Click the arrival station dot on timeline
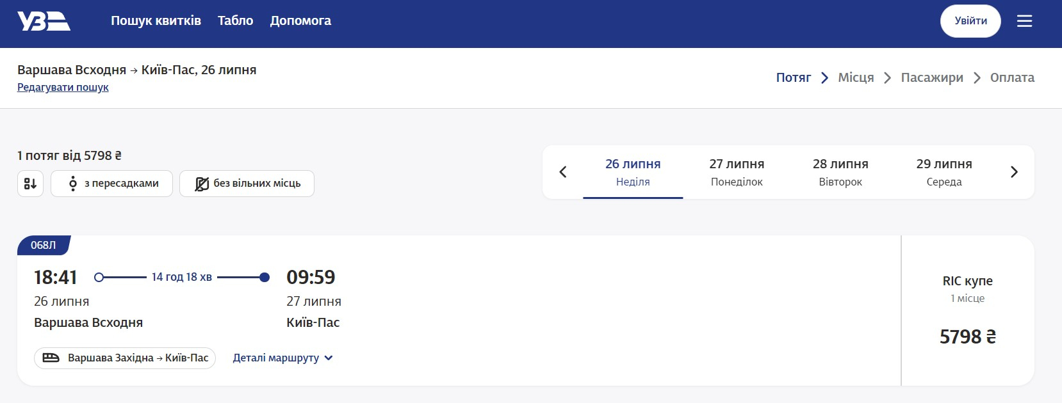Viewport: 1062px width, 403px height. (x=264, y=277)
